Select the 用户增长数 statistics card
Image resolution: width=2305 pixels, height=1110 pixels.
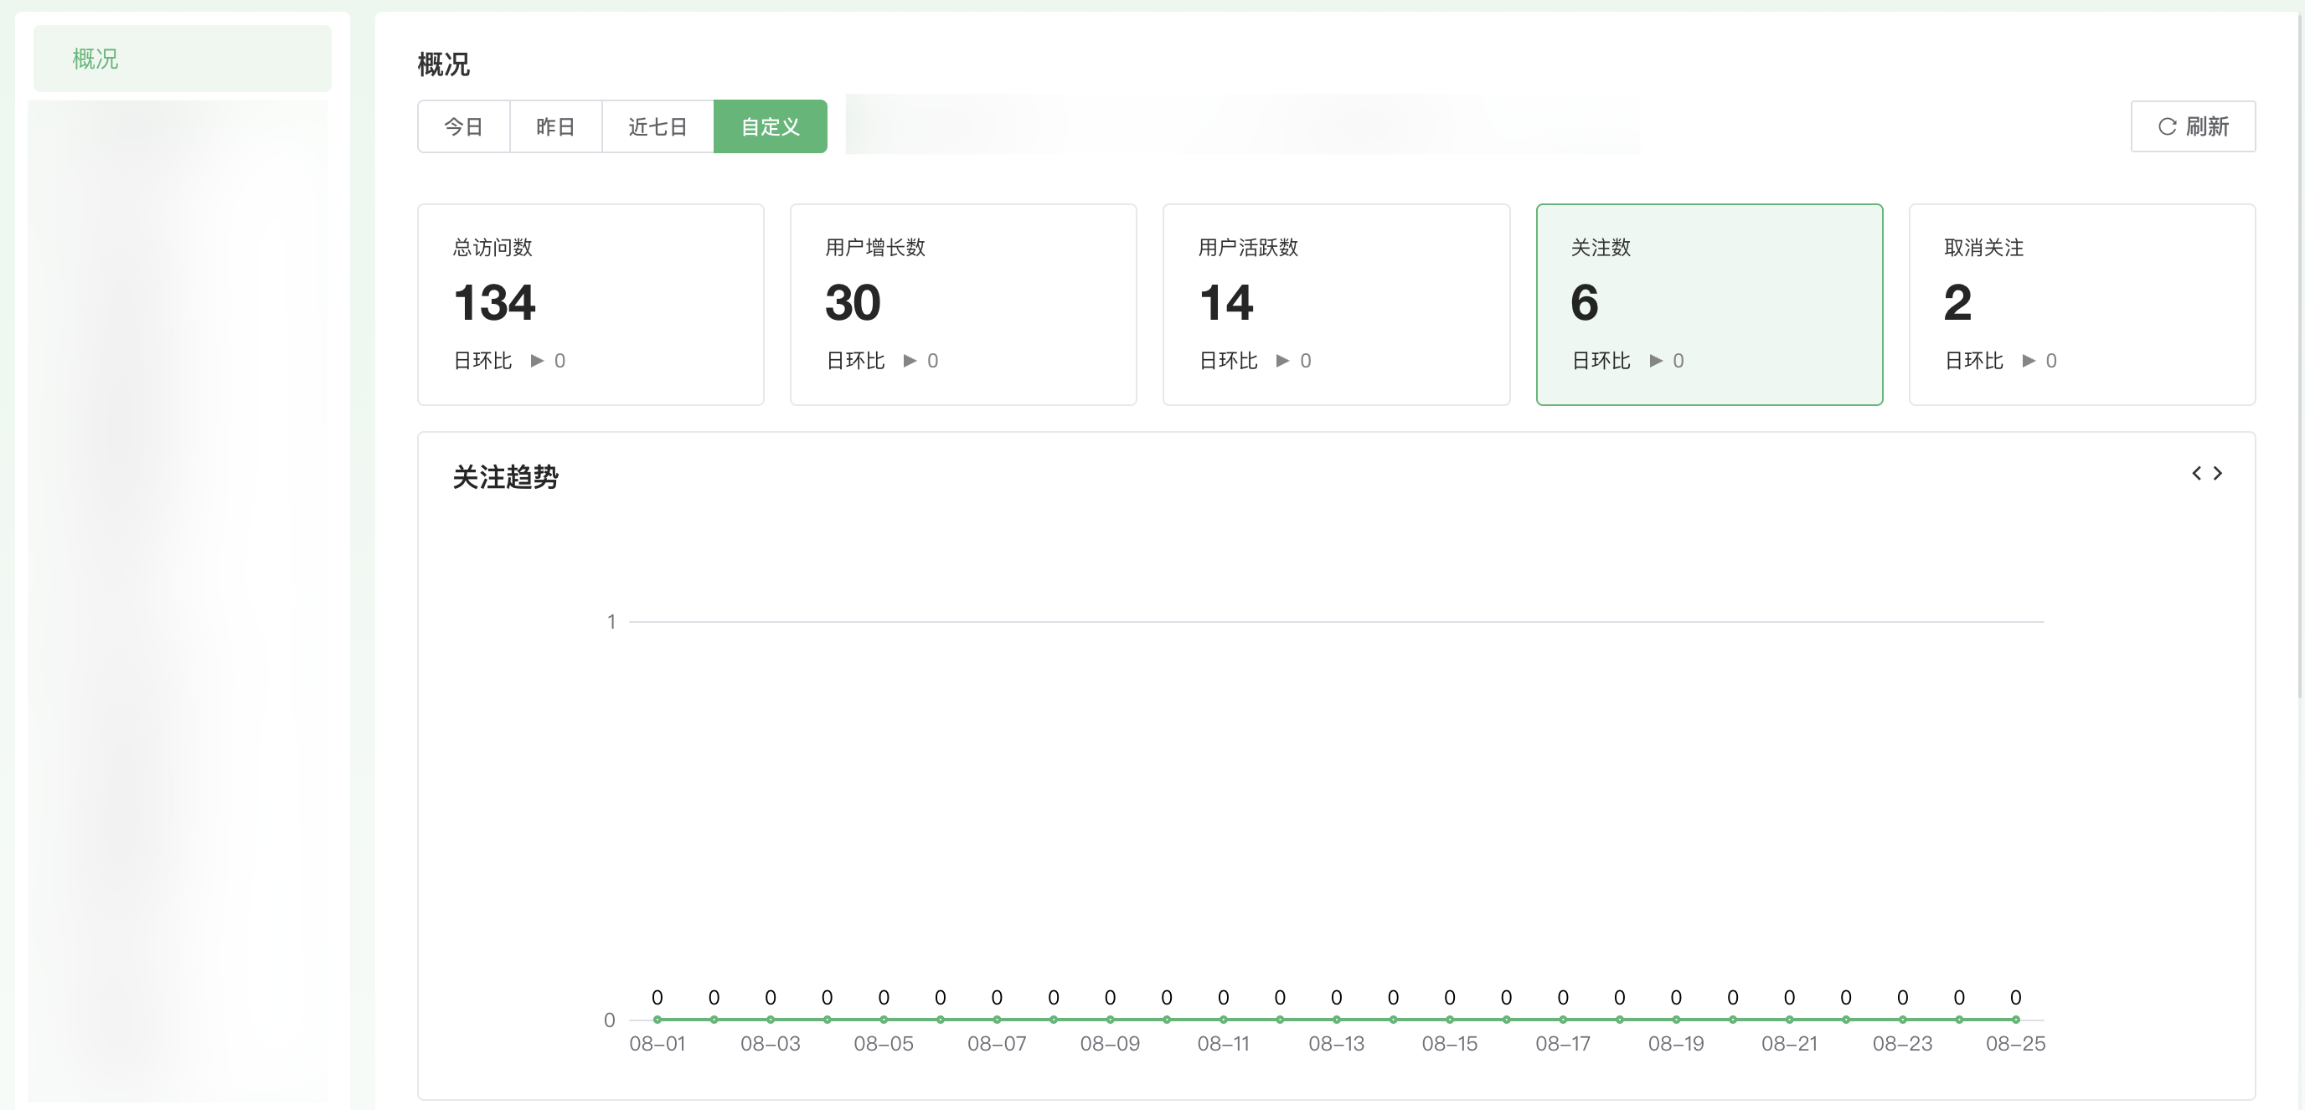(963, 304)
